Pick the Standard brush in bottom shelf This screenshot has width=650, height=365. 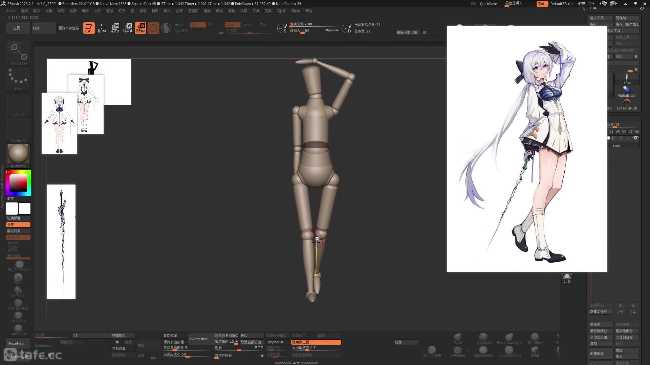point(483,338)
